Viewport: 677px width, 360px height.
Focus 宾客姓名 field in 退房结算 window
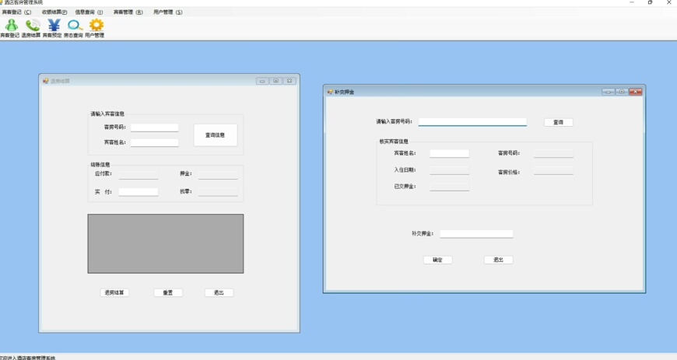pos(155,142)
